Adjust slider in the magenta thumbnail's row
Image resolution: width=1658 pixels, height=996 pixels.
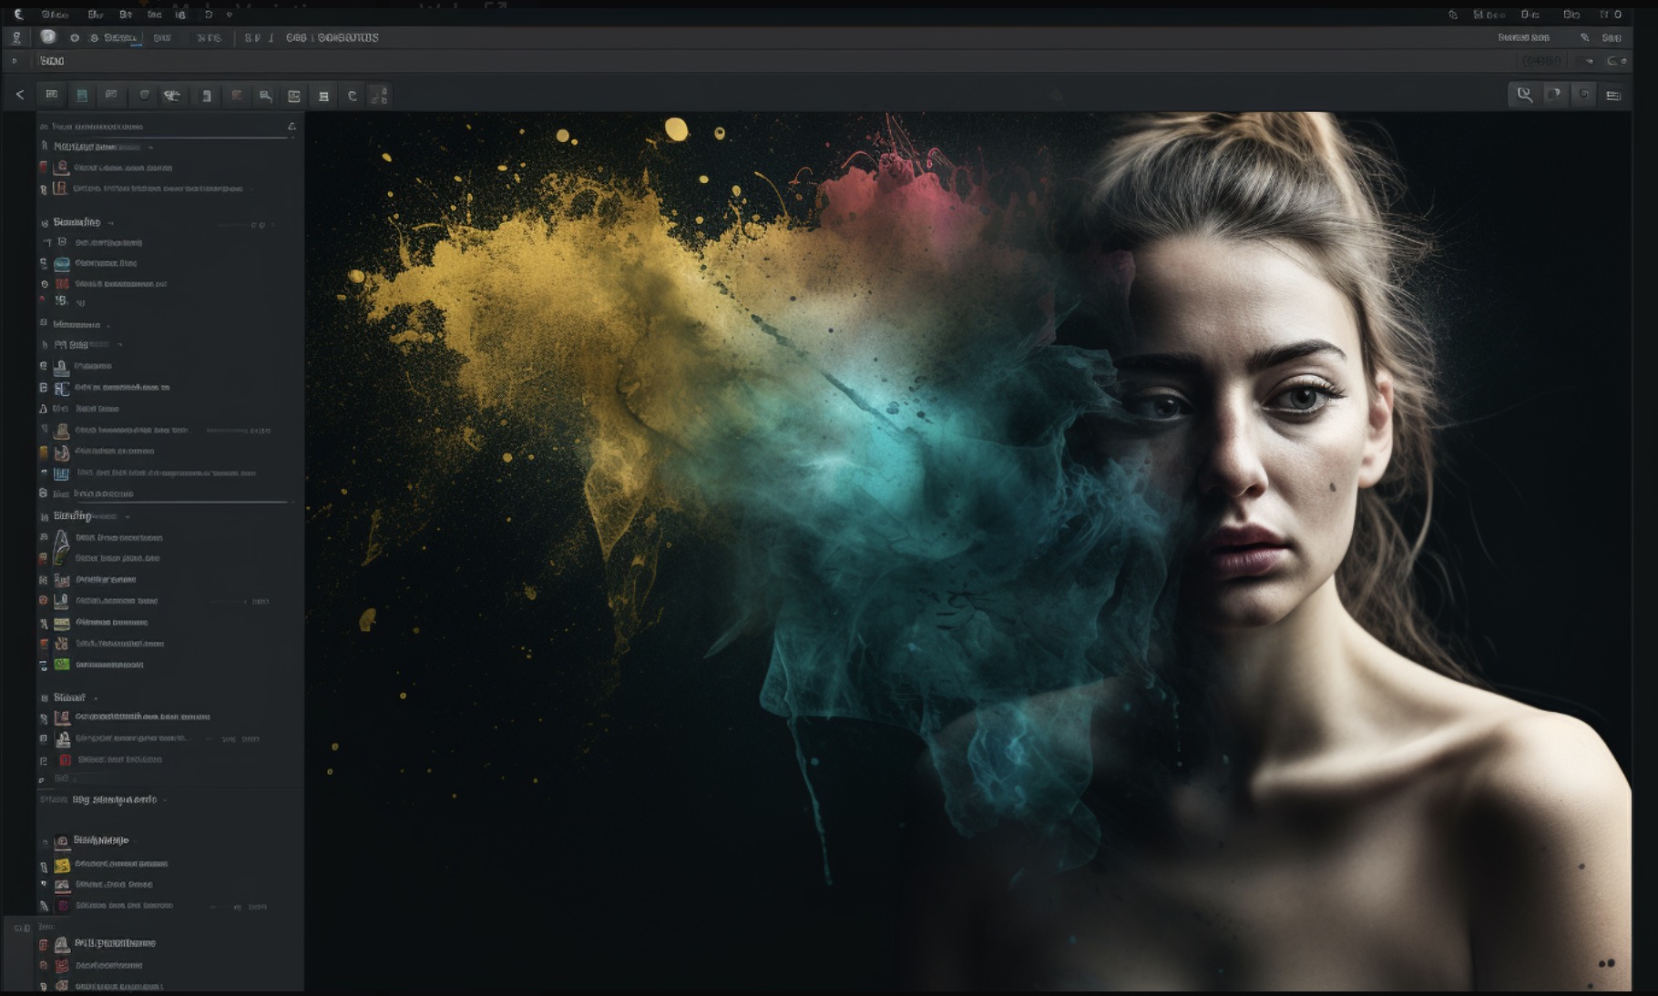(x=226, y=907)
